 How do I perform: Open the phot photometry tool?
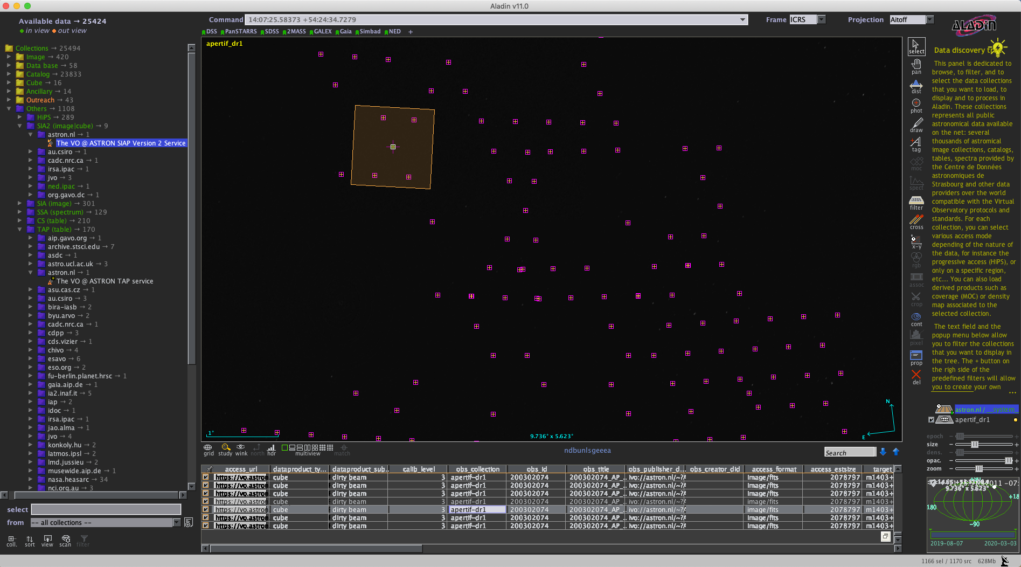point(916,106)
